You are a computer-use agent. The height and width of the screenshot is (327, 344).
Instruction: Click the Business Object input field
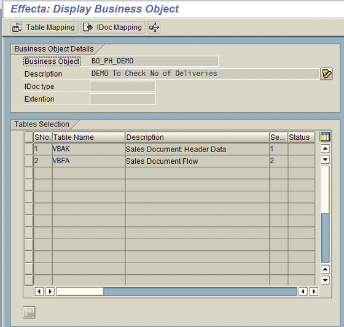point(154,61)
